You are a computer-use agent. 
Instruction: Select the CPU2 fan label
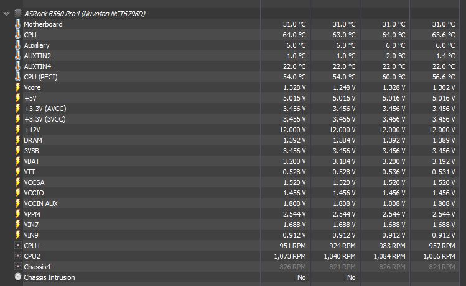32,256
